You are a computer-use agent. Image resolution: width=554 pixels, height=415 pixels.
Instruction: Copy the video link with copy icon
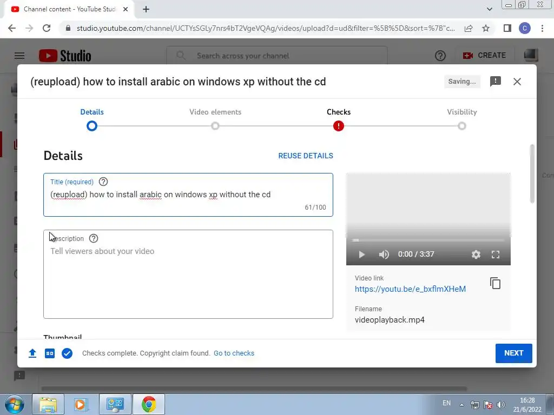click(x=496, y=283)
